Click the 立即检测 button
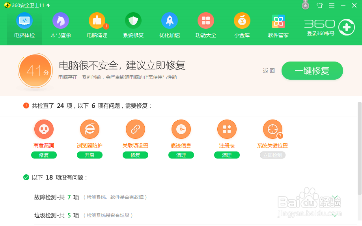Screen dimensions: 362x226 272,155
